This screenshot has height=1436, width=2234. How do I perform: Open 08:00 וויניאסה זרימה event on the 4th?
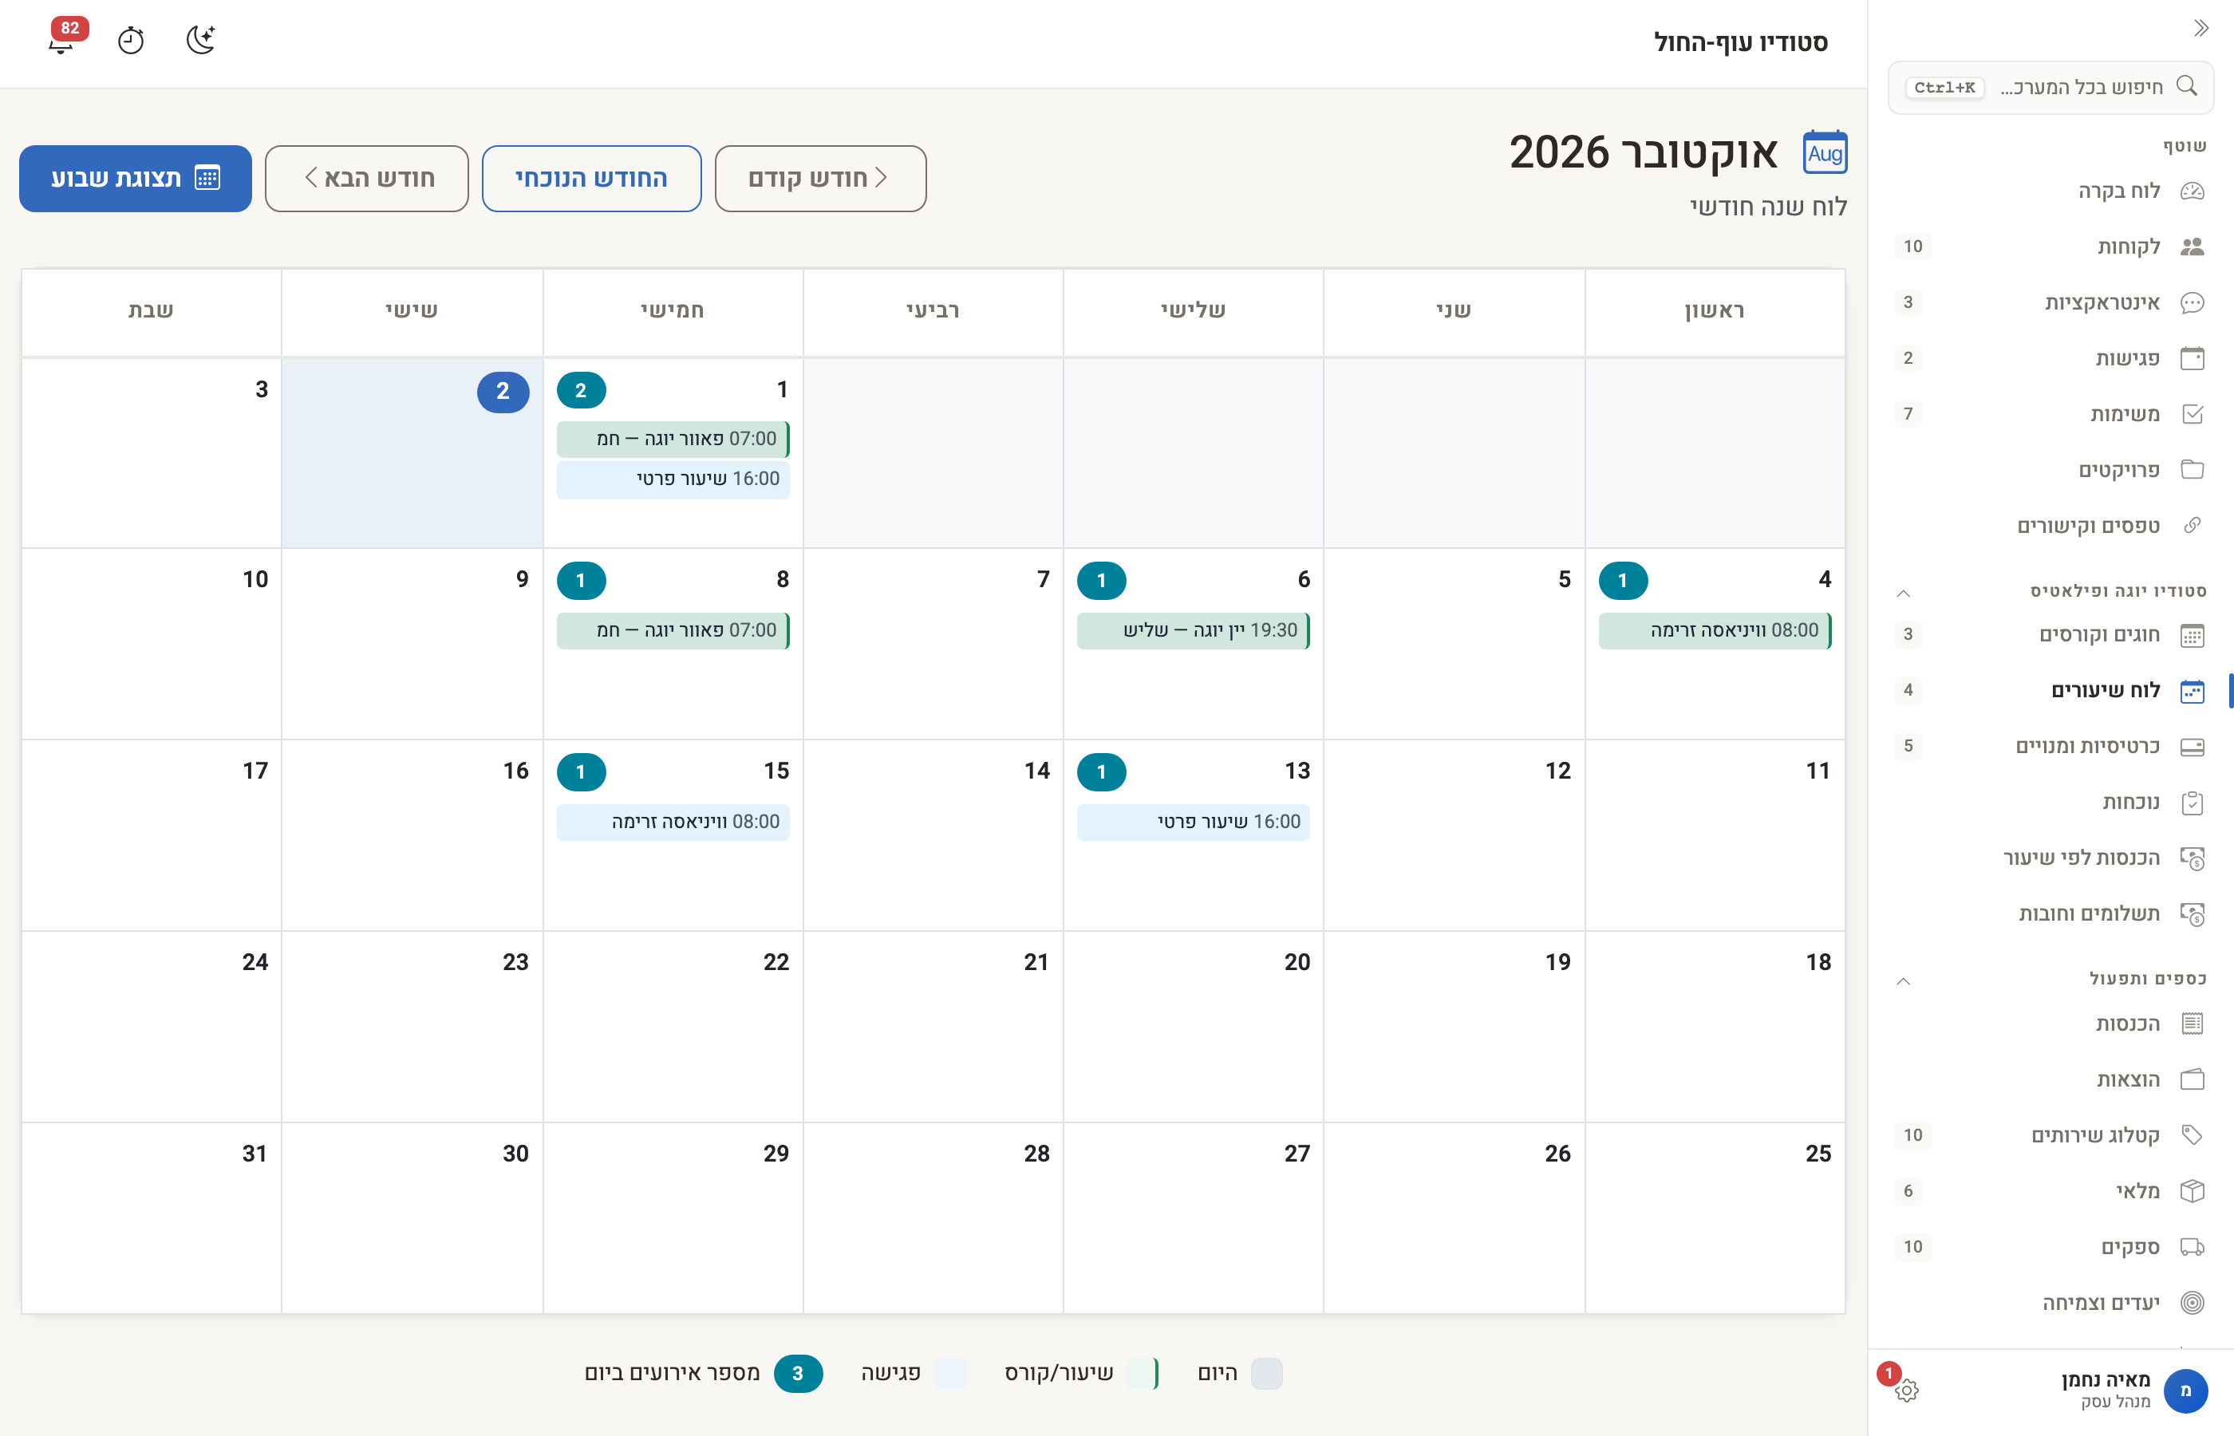[1715, 630]
